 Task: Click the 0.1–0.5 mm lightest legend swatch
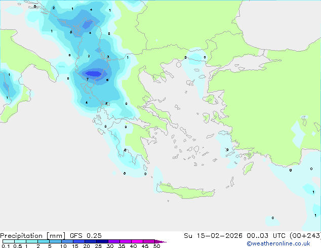9,241
